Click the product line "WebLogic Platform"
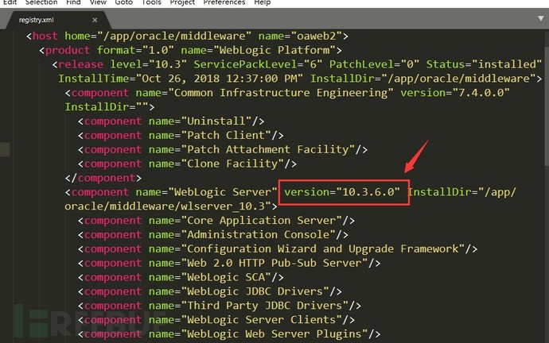Screen dimensions: 549x343 190,50
